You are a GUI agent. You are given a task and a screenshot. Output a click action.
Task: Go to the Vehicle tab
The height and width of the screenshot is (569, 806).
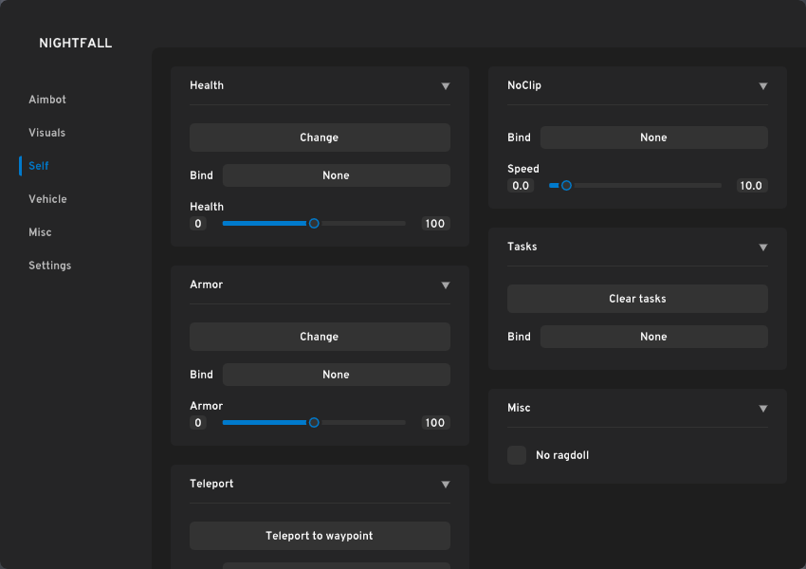[47, 199]
